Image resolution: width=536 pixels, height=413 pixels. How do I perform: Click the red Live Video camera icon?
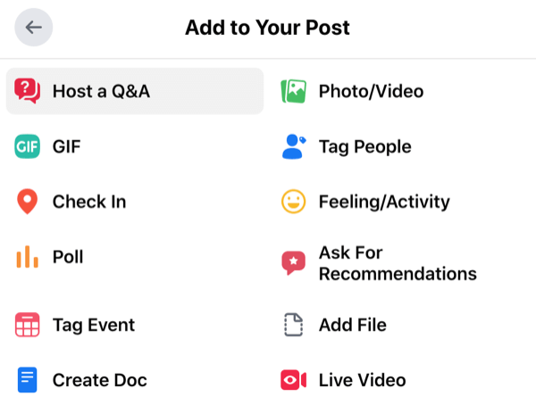pyautogui.click(x=293, y=380)
